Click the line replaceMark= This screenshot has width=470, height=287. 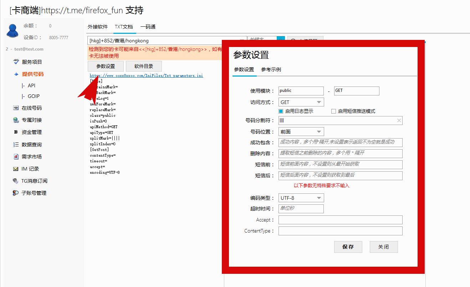(103, 110)
